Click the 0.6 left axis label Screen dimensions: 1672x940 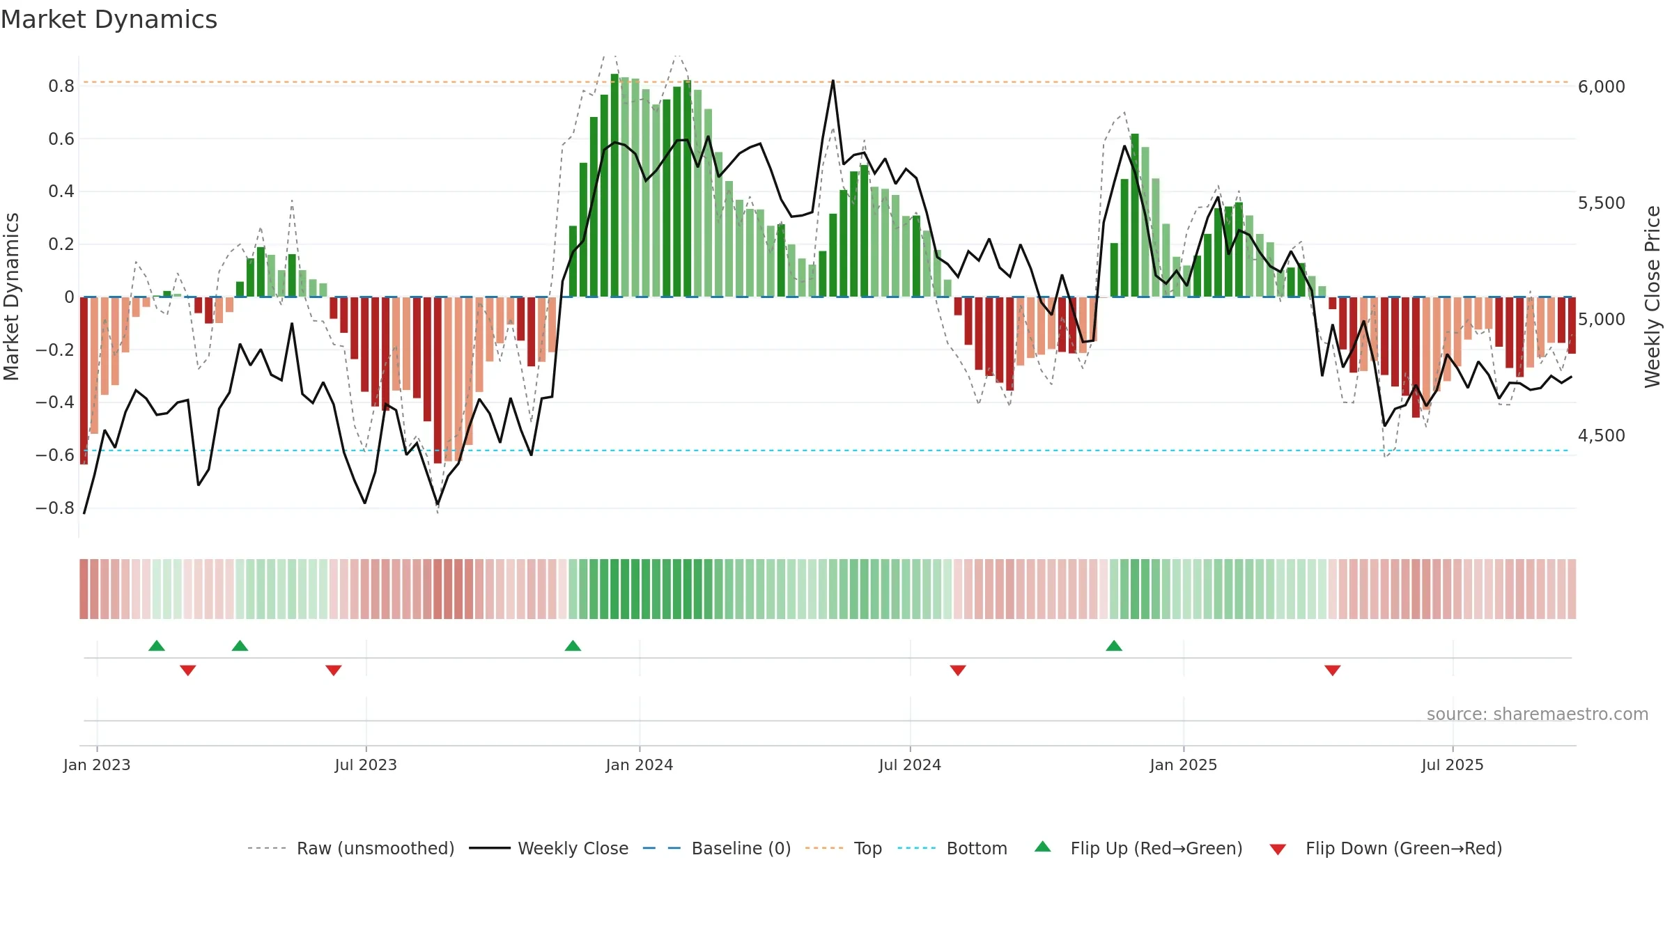click(61, 139)
